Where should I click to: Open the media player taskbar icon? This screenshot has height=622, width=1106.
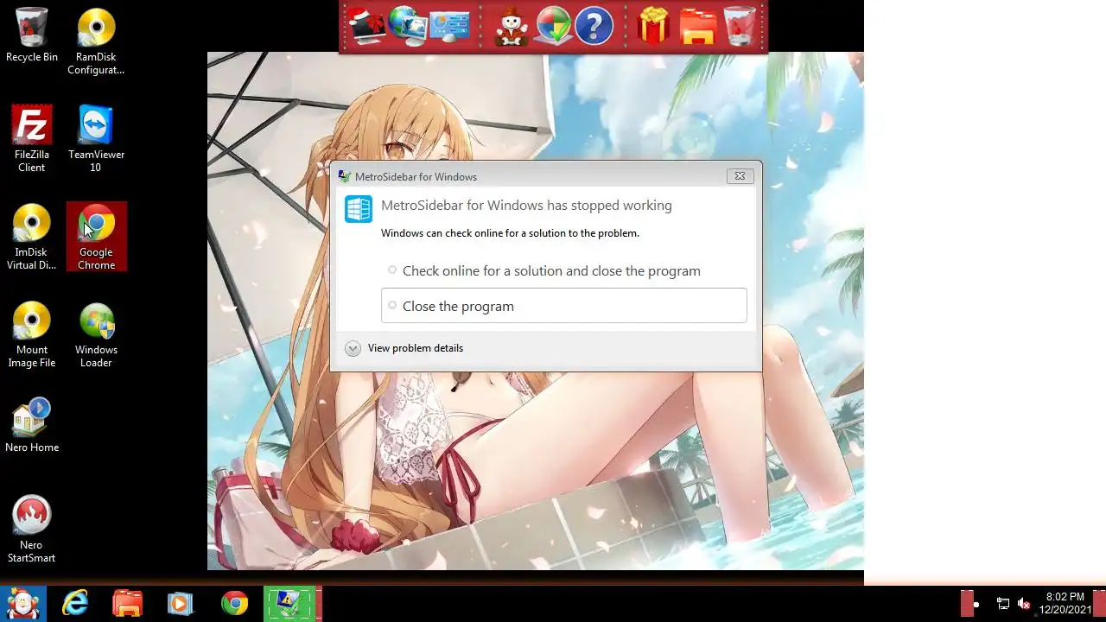pyautogui.click(x=181, y=604)
